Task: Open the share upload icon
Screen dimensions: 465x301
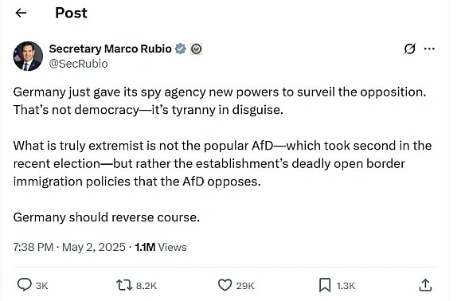Action: 425,285
